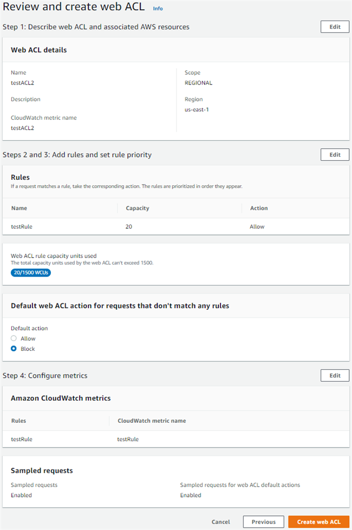Click the testACL2 value under Name
Image resolution: width=352 pixels, height=530 pixels.
coord(23,83)
